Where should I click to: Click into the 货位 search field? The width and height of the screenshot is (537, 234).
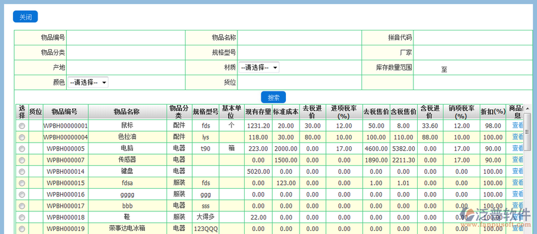[x=300, y=82]
